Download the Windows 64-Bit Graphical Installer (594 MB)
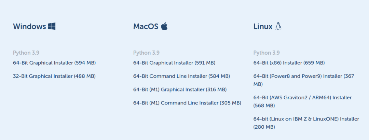 click(54, 63)
